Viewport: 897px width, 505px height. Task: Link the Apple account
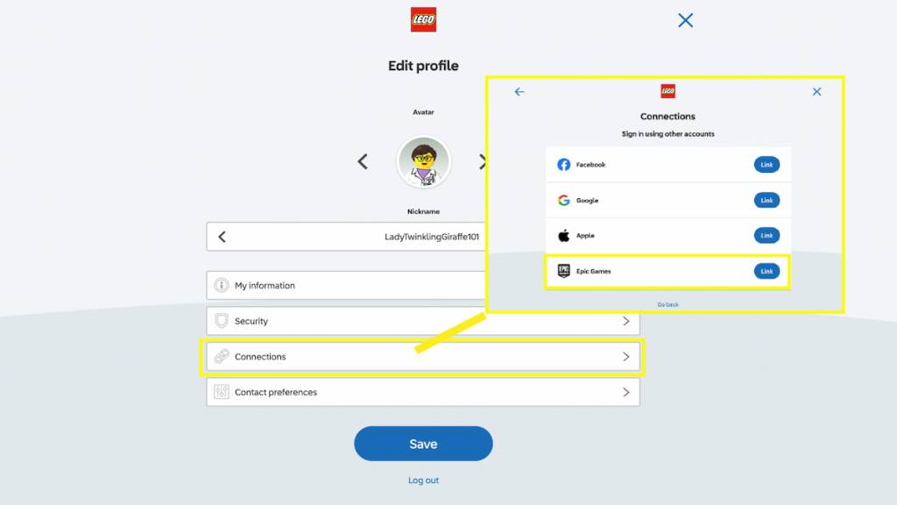766,235
